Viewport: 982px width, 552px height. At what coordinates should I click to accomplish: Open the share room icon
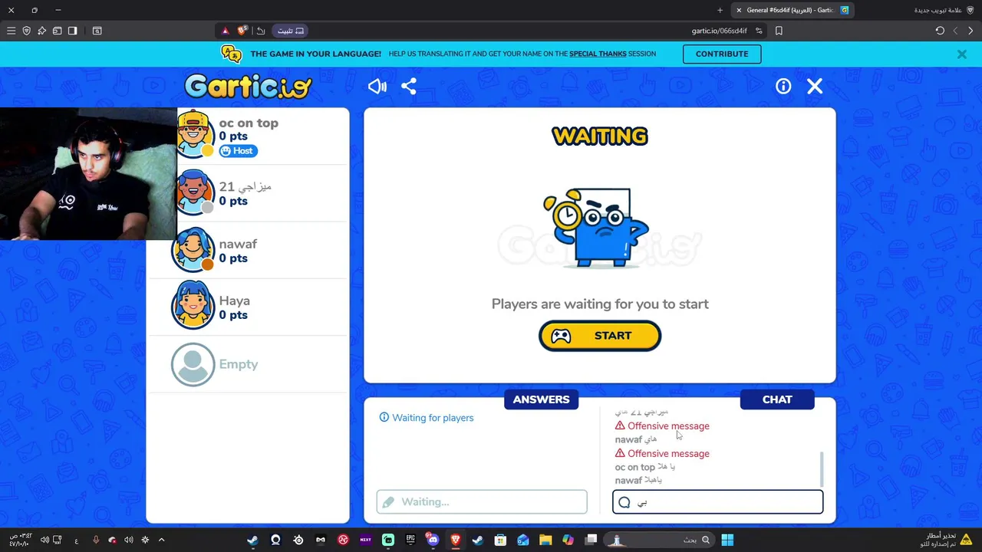409,87
